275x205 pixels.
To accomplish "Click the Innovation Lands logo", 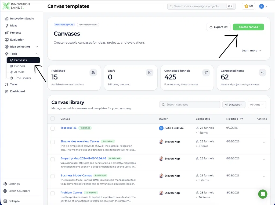I will 16,6.
